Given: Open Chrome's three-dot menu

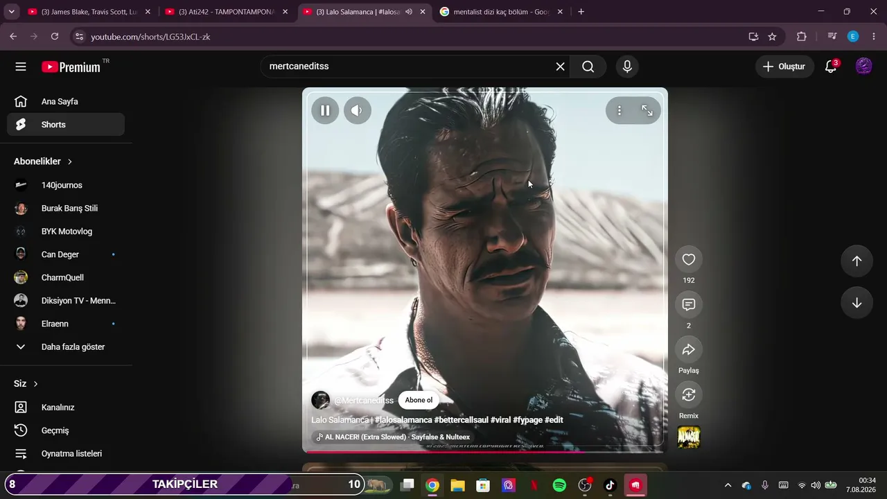Looking at the screenshot, I should click(x=874, y=37).
